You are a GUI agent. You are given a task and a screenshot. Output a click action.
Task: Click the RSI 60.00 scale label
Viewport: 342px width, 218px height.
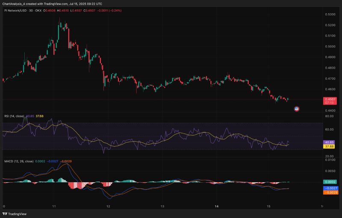tap(329, 129)
